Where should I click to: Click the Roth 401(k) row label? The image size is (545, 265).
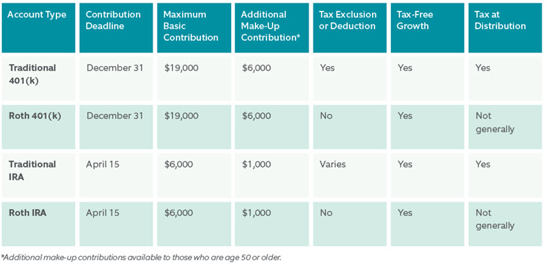tap(39, 127)
